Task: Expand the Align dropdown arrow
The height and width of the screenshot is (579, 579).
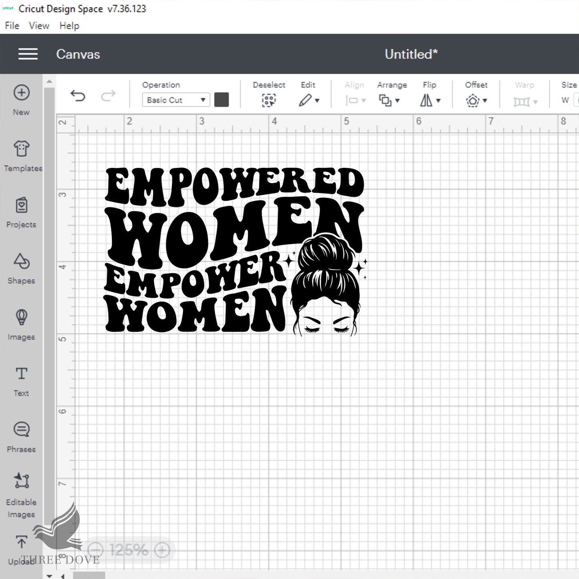Action: click(363, 101)
